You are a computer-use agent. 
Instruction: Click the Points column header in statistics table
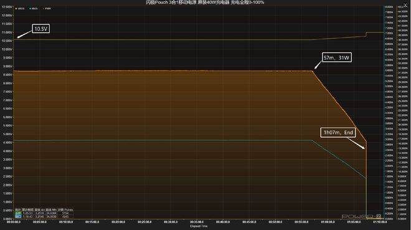coord(68,210)
